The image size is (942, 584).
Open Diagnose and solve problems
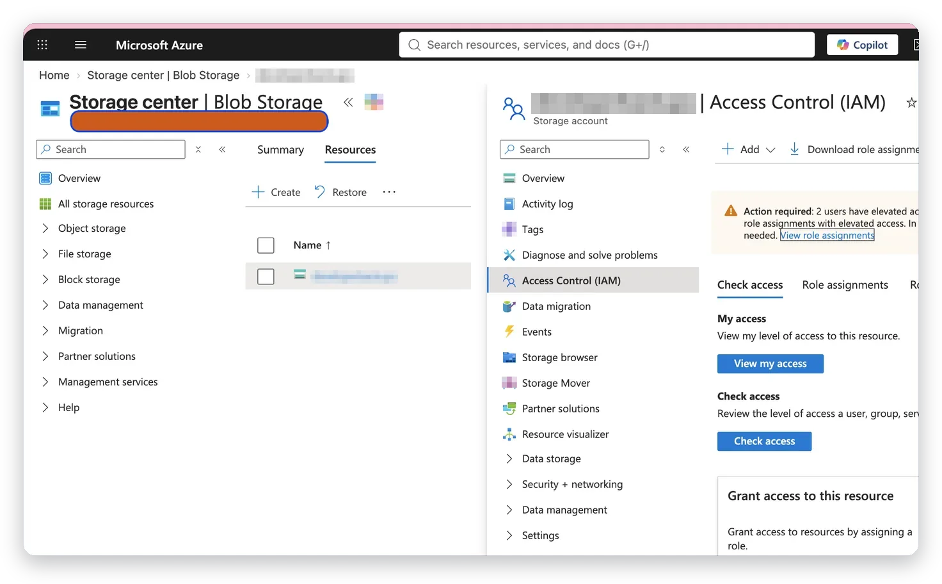point(589,255)
